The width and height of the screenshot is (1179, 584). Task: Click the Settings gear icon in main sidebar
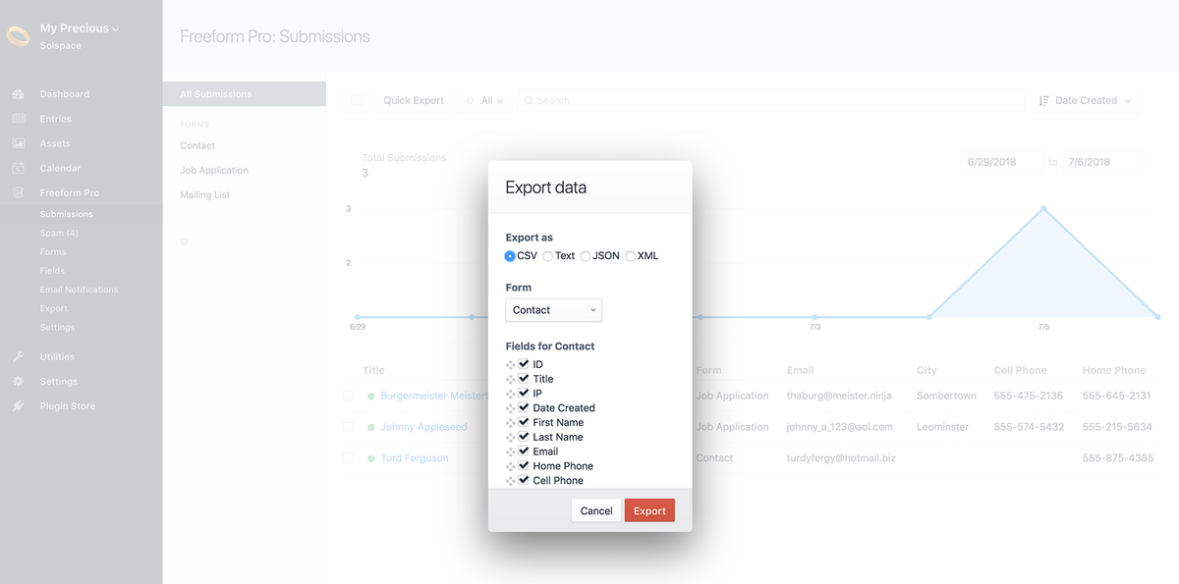[x=19, y=381]
